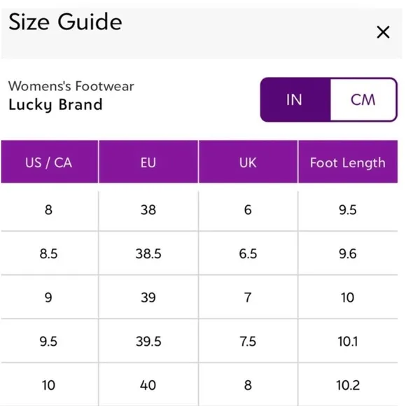Viewport: 406px width, 406px height.
Task: Click the US / CA column header
Action: [x=49, y=162]
